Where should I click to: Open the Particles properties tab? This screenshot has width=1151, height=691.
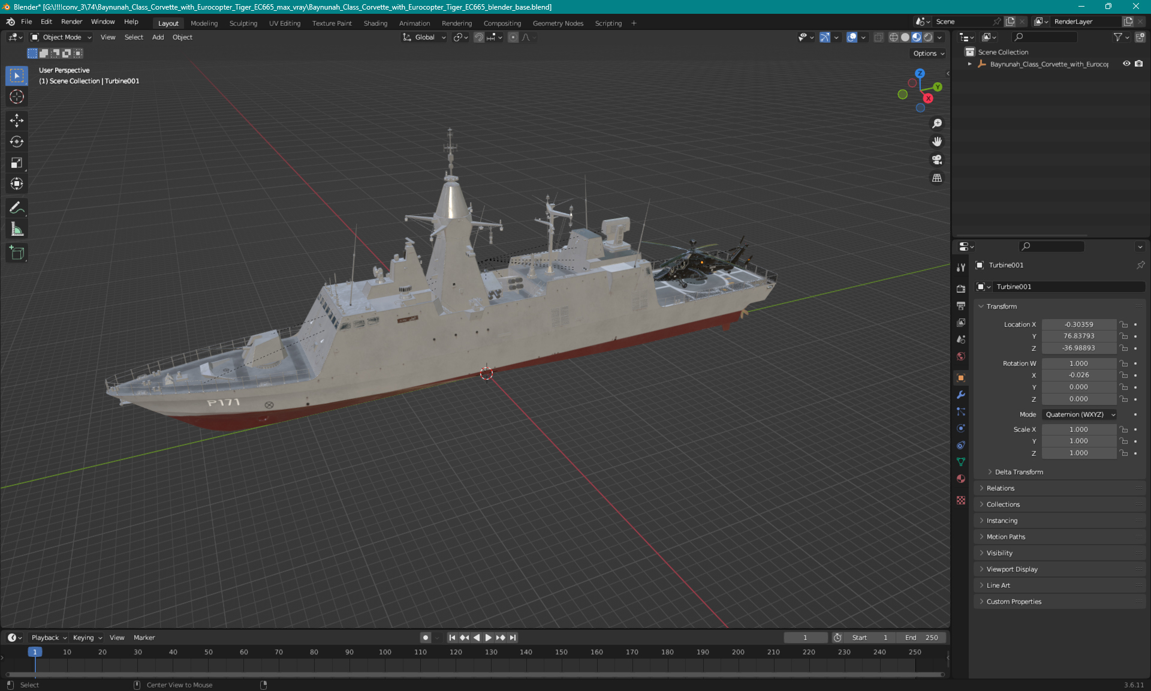tap(961, 411)
